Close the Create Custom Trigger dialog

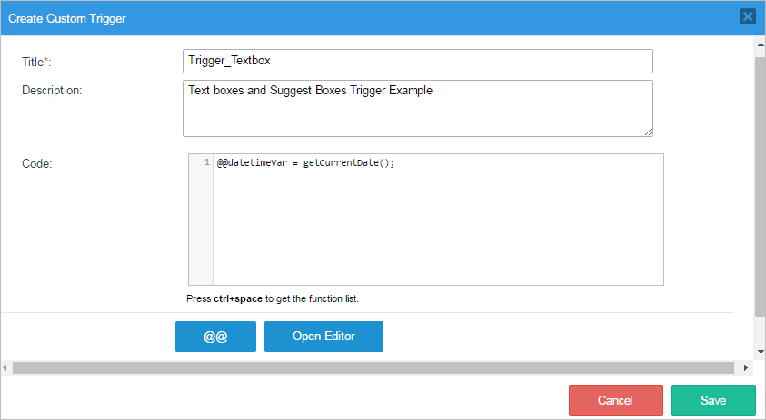[x=747, y=16]
